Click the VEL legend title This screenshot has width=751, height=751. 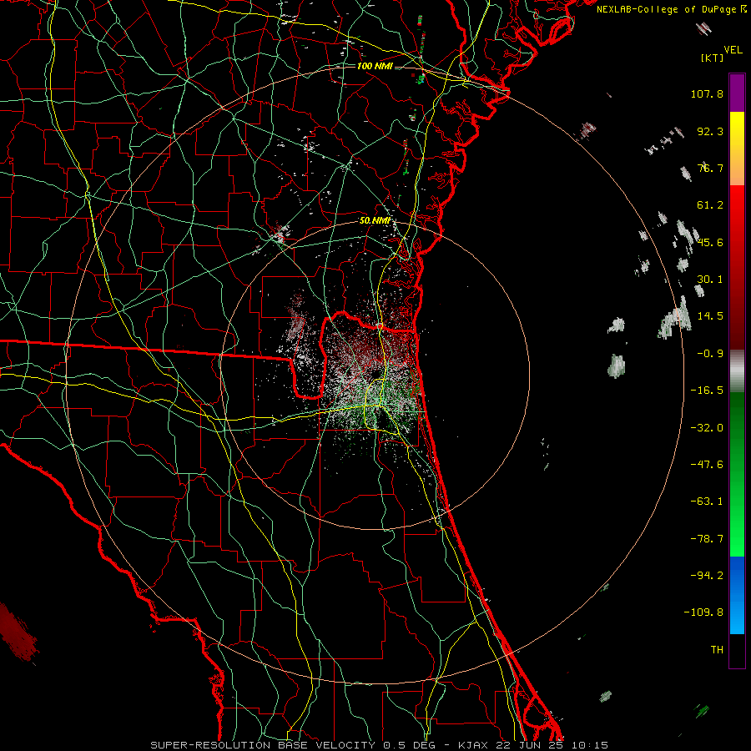click(x=733, y=50)
